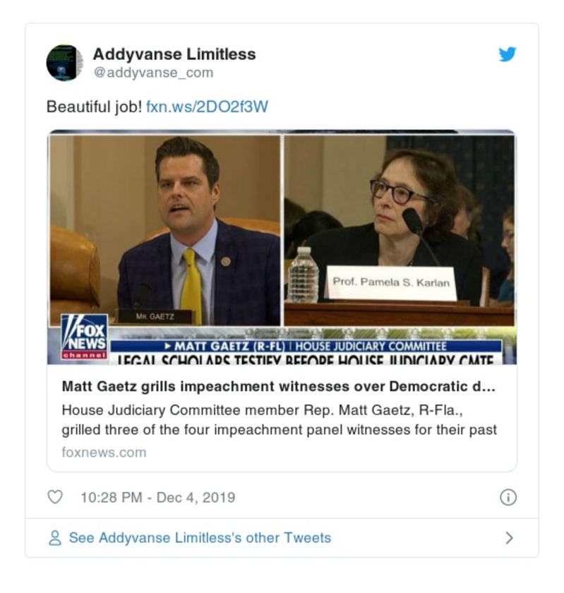Visit the @addyvanse_com handle
The image size is (564, 593).
point(153,72)
